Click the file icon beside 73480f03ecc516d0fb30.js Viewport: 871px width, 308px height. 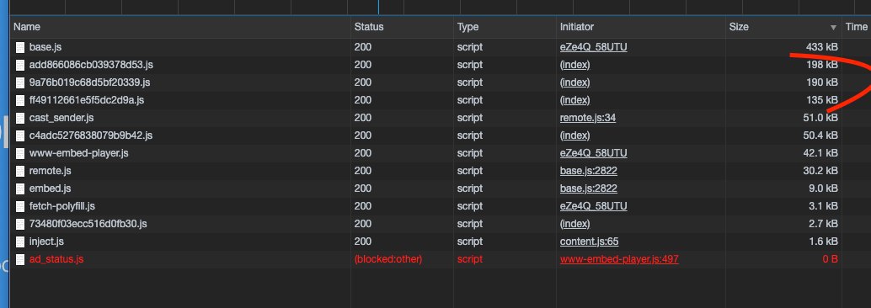pos(20,225)
